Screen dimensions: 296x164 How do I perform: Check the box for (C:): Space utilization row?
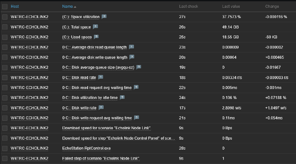5,17
